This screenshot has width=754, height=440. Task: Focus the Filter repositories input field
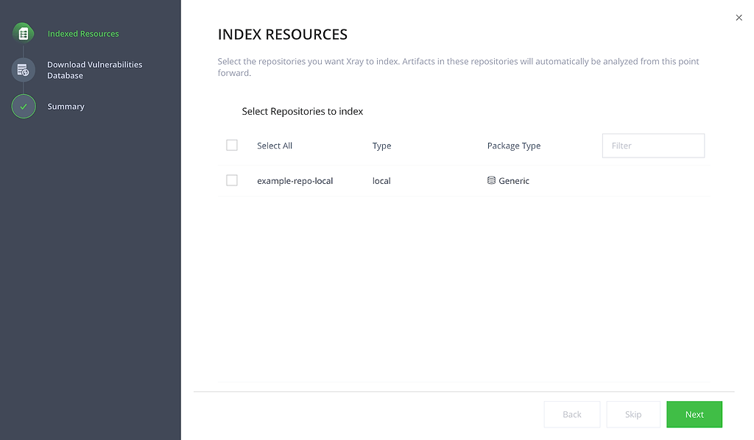tap(653, 146)
